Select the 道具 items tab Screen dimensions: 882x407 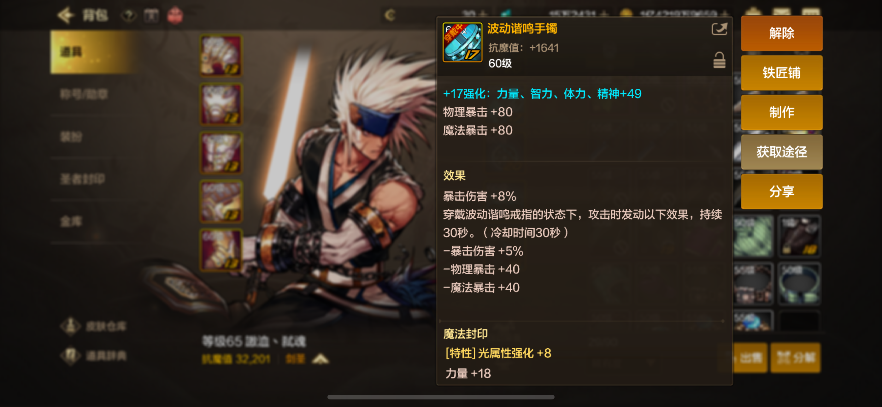(94, 52)
